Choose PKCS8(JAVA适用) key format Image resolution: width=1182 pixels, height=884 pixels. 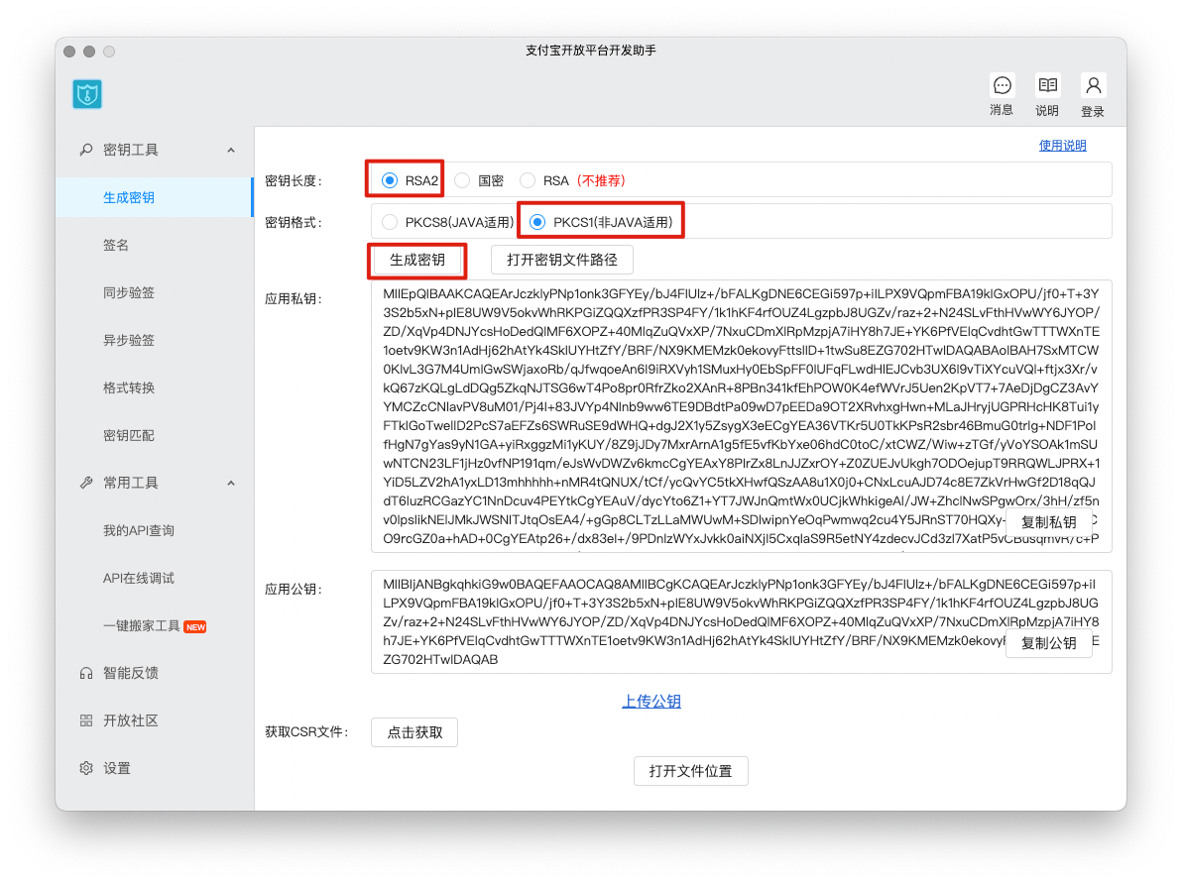point(389,222)
